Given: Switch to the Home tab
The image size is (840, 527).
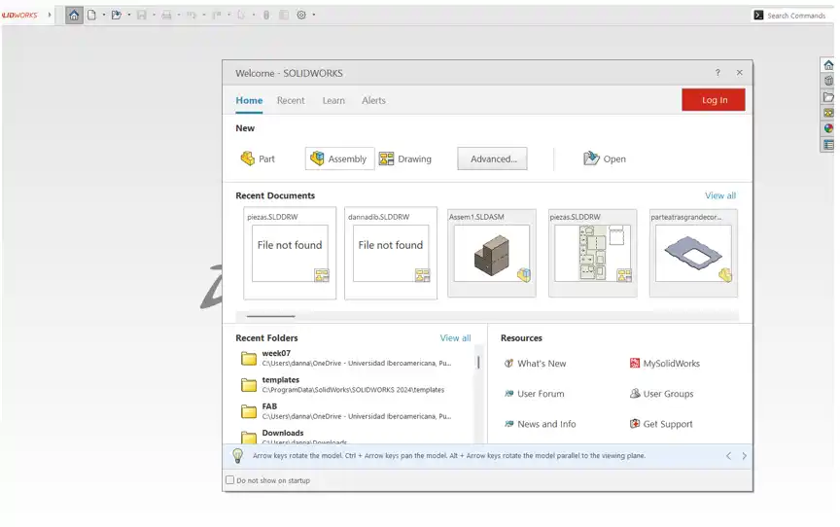Looking at the screenshot, I should point(249,100).
